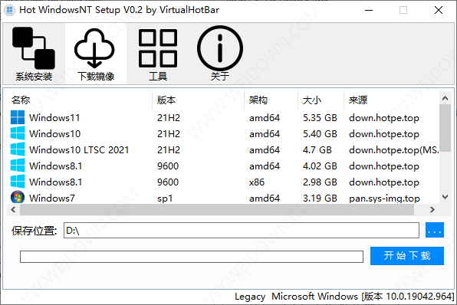Viewport: 457px width, 305px height.
Task: Click the Microsoft Windows version status text
Action: click(363, 297)
